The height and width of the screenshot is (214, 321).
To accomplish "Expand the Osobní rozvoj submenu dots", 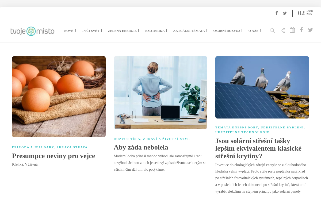I will [x=242, y=31].
